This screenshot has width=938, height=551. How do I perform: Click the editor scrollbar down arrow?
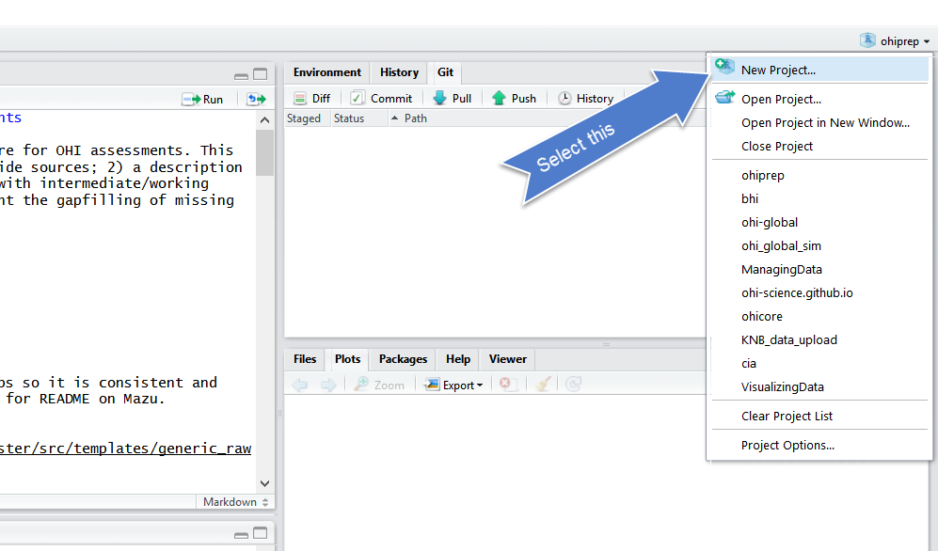coord(264,483)
